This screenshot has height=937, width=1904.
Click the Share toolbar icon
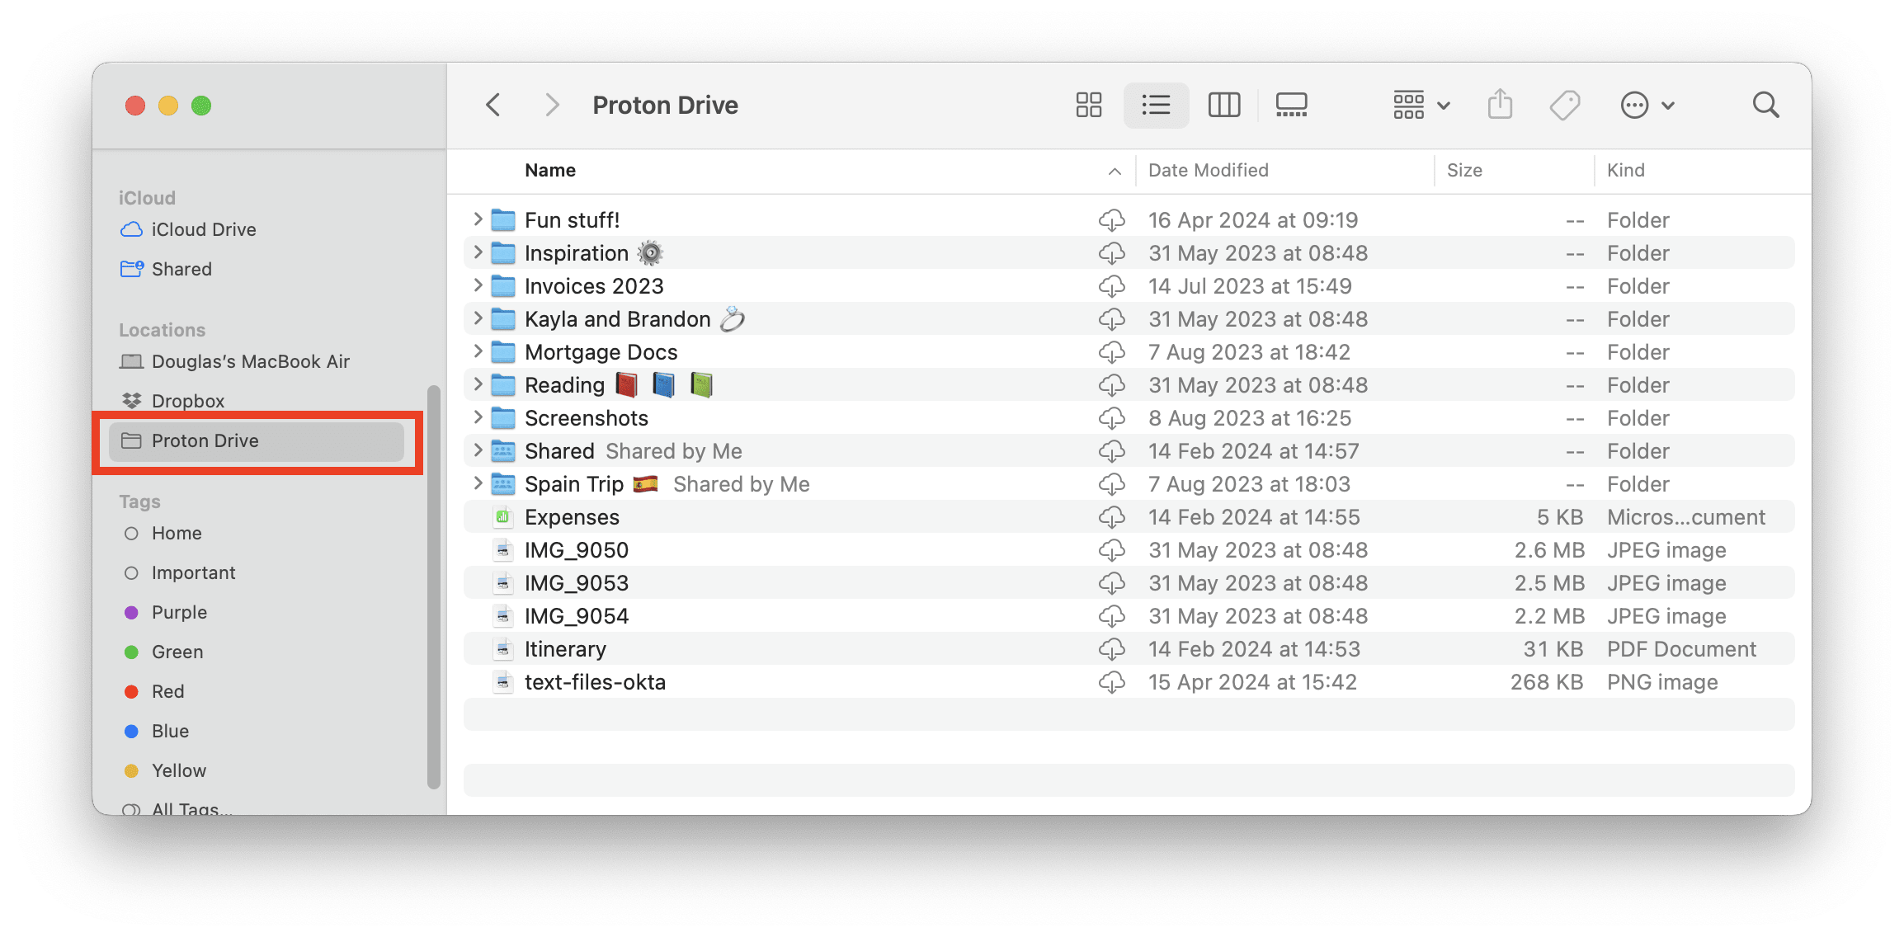pyautogui.click(x=1500, y=105)
